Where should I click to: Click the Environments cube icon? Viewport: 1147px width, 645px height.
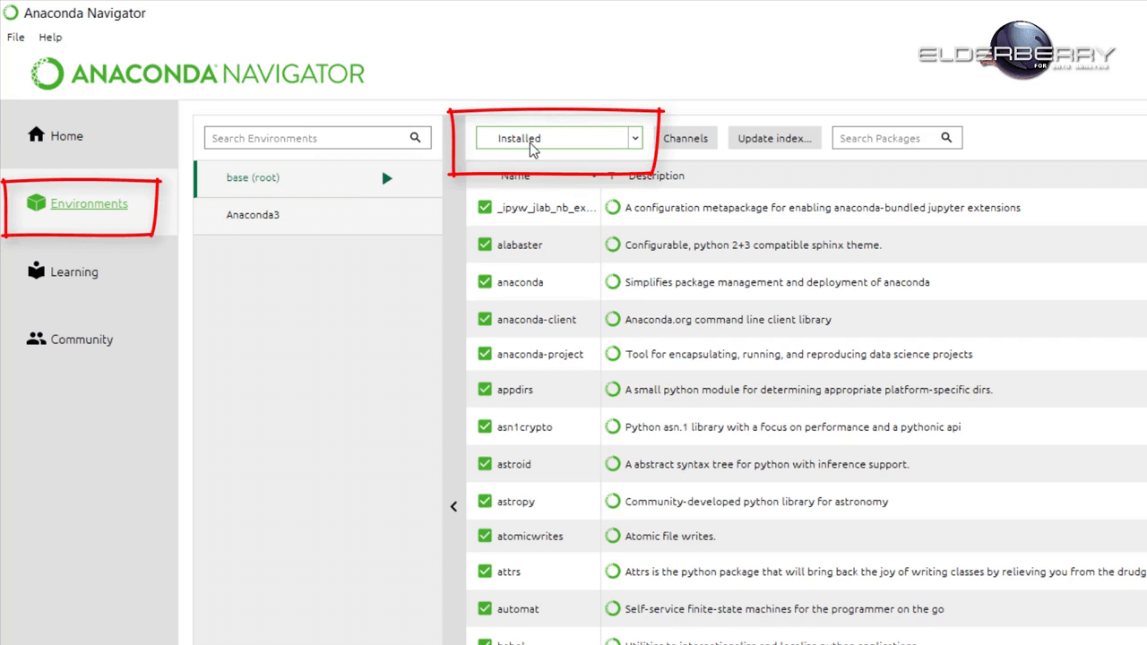coord(36,203)
